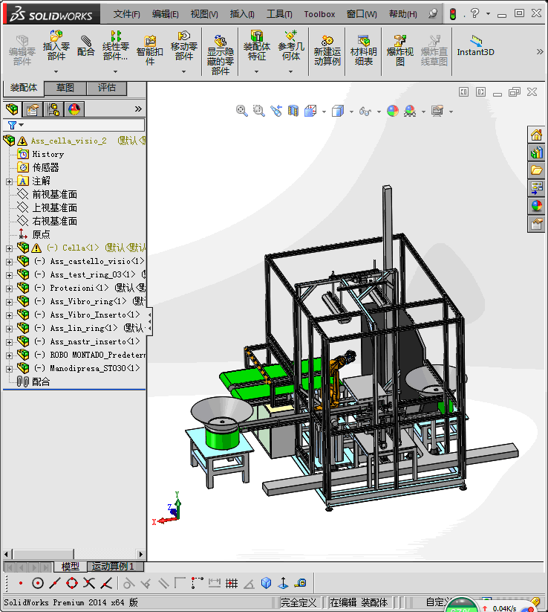The height and width of the screenshot is (612, 548).
Task: Select the 模型 model tab
Action: [x=71, y=567]
